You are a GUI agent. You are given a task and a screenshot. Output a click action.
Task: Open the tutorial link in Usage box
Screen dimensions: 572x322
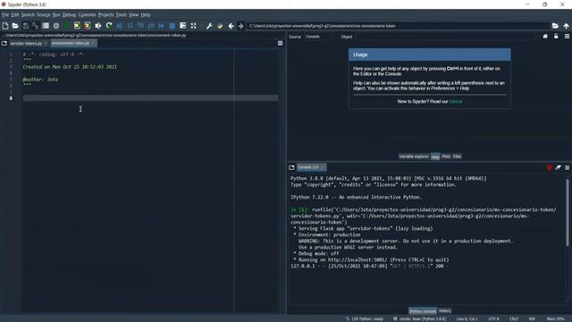(456, 101)
